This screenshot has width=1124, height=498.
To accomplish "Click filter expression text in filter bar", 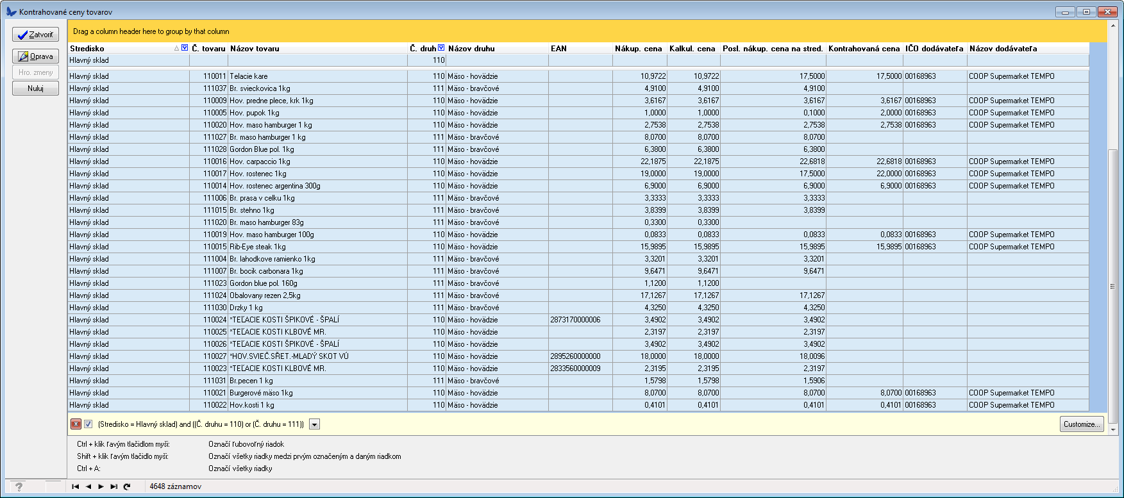I will pyautogui.click(x=201, y=424).
